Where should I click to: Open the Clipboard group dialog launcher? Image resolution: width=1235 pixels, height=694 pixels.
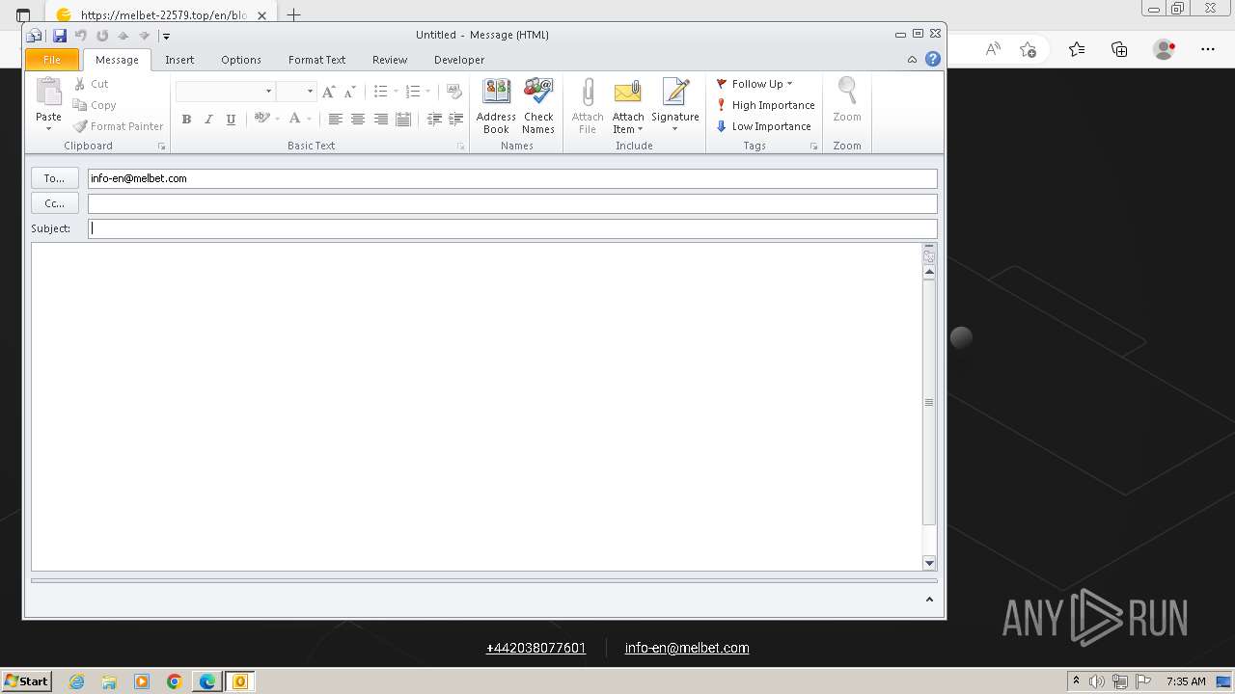tap(162, 147)
